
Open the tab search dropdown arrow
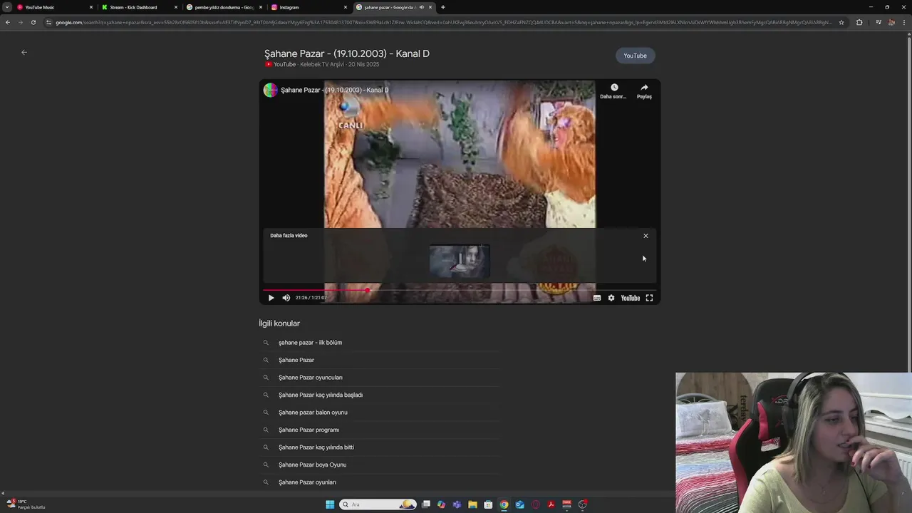7,7
